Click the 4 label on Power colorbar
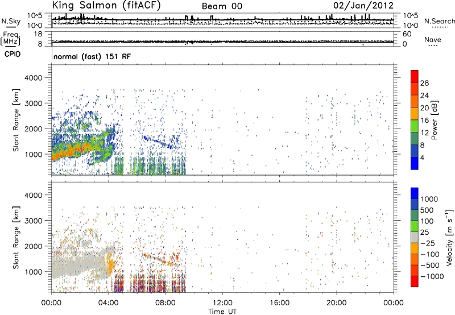The width and height of the screenshot is (455, 315). [x=422, y=157]
